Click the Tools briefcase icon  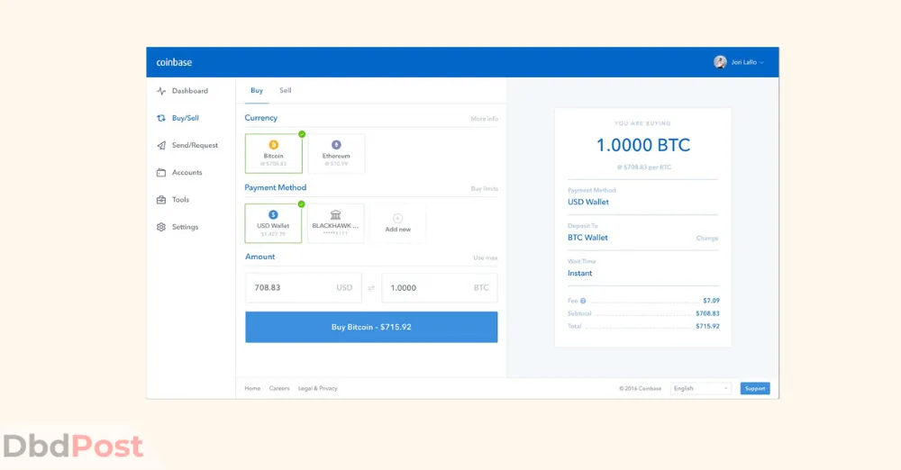(161, 200)
